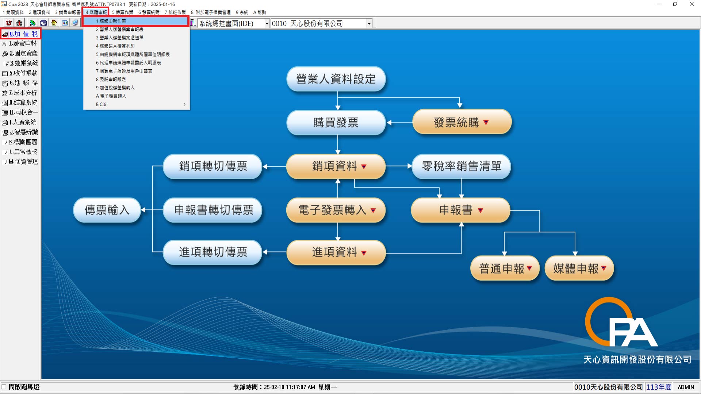
Task: Click the 購買發票 flowchart button
Action: [x=336, y=123]
